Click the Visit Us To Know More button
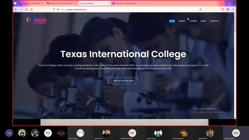The width and height of the screenshot is (249, 140). coord(123,81)
